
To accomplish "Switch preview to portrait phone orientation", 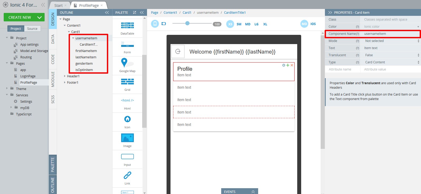I will tap(155, 24).
